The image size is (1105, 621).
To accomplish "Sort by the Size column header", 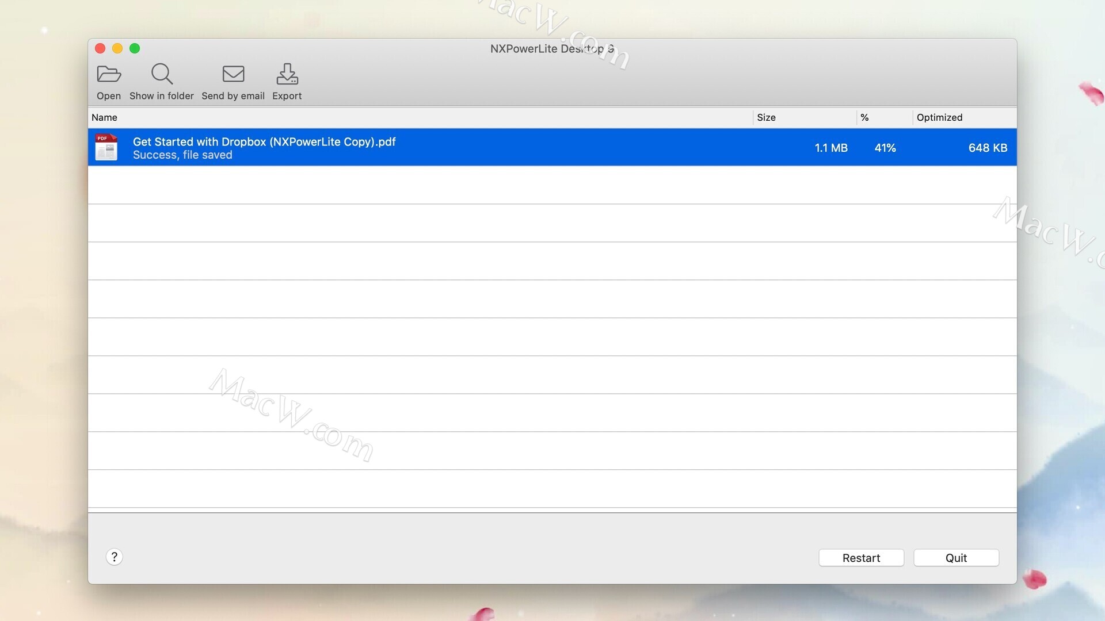I will [x=805, y=117].
